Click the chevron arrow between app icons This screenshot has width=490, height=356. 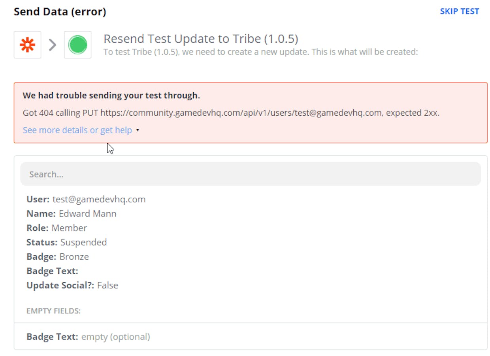click(x=53, y=45)
